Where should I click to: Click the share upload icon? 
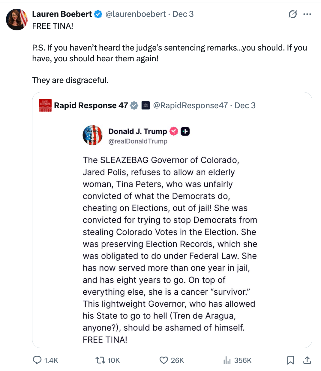(x=307, y=360)
